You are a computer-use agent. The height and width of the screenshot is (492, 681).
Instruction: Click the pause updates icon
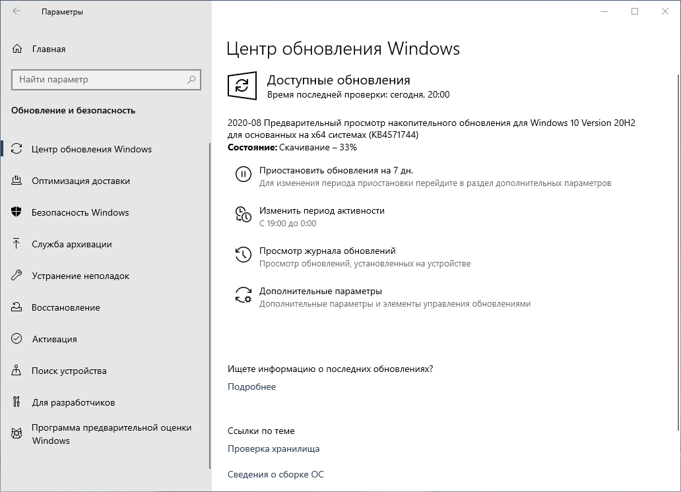pos(242,175)
